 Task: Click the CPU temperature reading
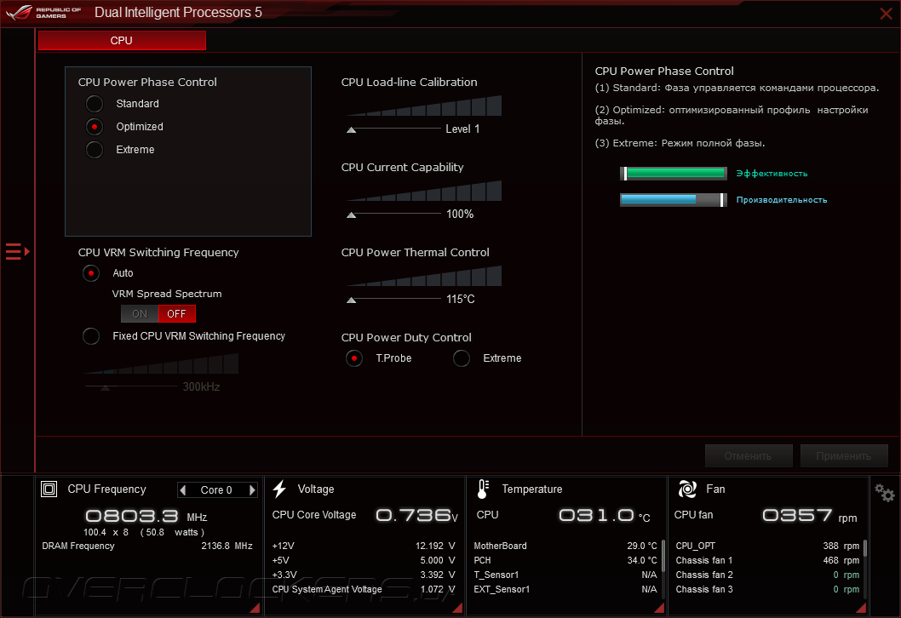[x=604, y=515]
